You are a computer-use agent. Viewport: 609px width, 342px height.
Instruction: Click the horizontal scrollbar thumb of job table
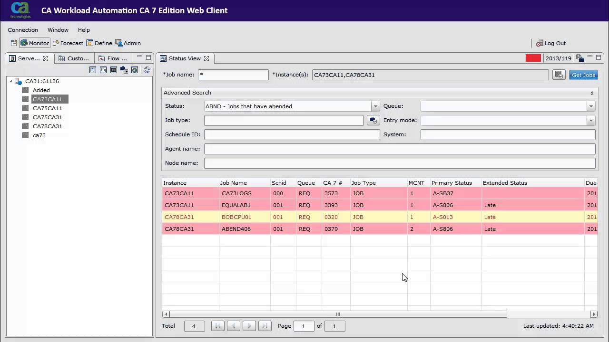[338, 314]
